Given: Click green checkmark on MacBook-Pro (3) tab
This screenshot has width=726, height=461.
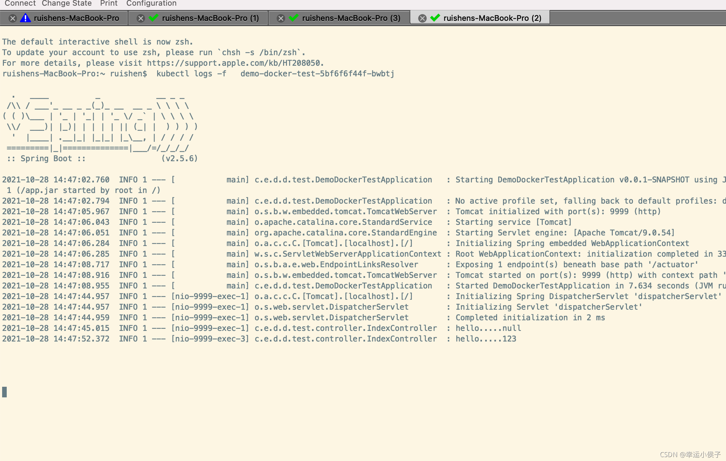Looking at the screenshot, I should (294, 18).
